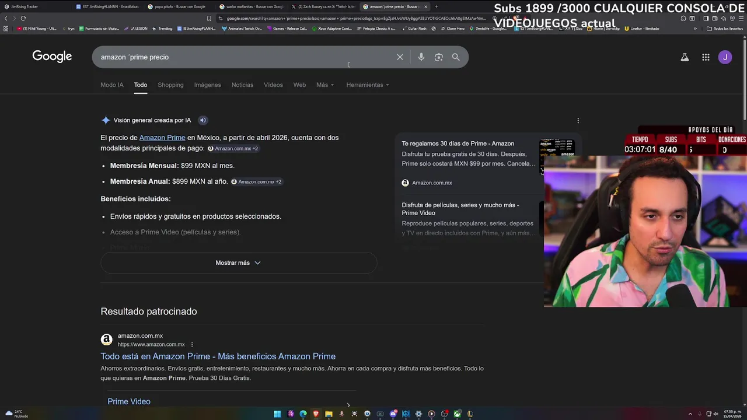
Task: Select the Todo results tab
Action: [x=141, y=85]
